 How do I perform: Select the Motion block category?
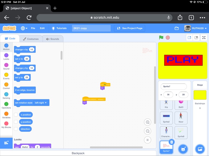6,47
